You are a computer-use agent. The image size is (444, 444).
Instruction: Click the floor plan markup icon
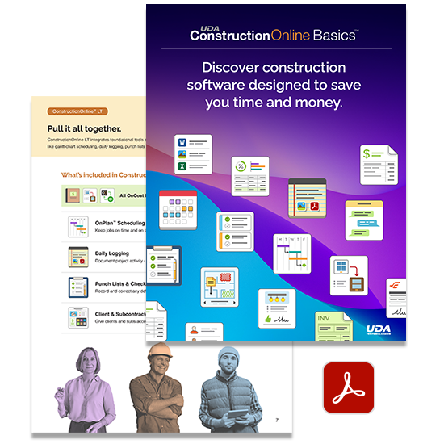(220, 287)
